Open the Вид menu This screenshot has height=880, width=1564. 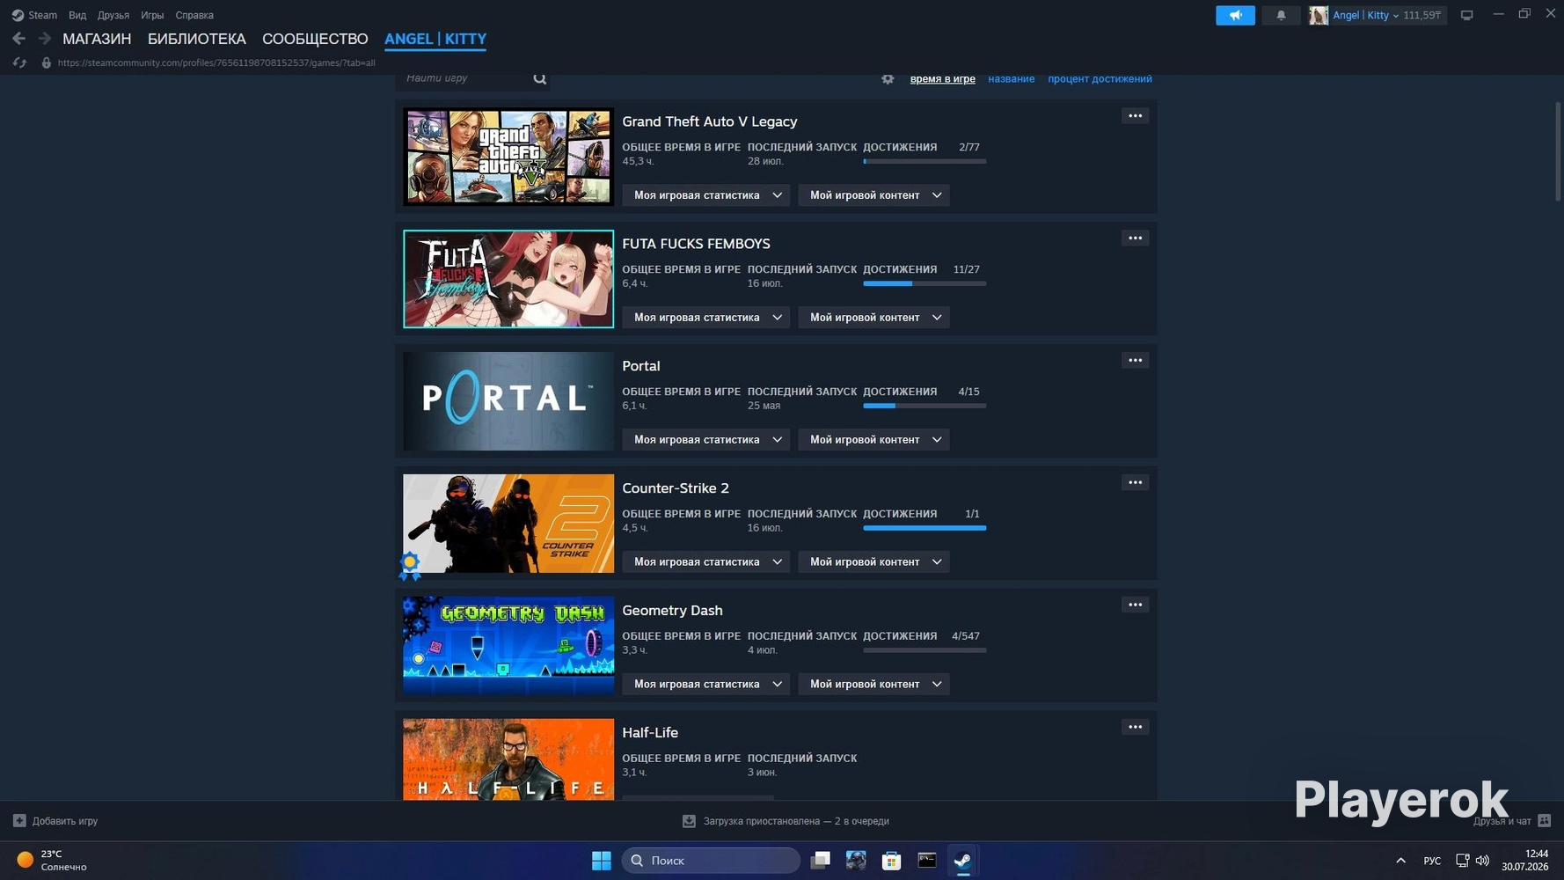pos(77,15)
